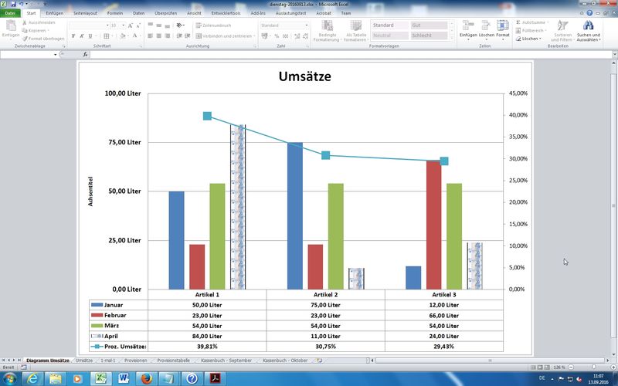Image resolution: width=618 pixels, height=386 pixels.
Task: Click the Löschen cells icon in Zellen group
Action: pyautogui.click(x=486, y=29)
